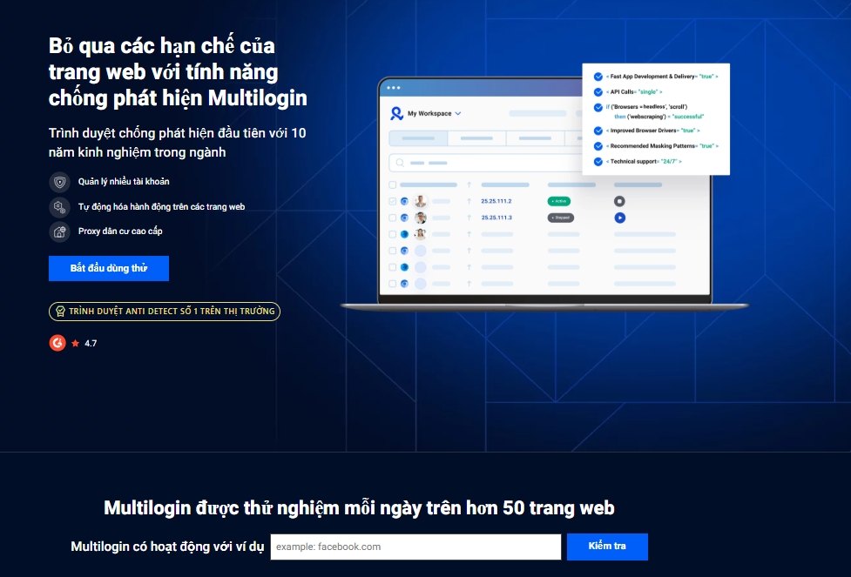Image resolution: width=851 pixels, height=577 pixels.
Task: Click the IP address 25.25.111.2
Action: pyautogui.click(x=496, y=201)
